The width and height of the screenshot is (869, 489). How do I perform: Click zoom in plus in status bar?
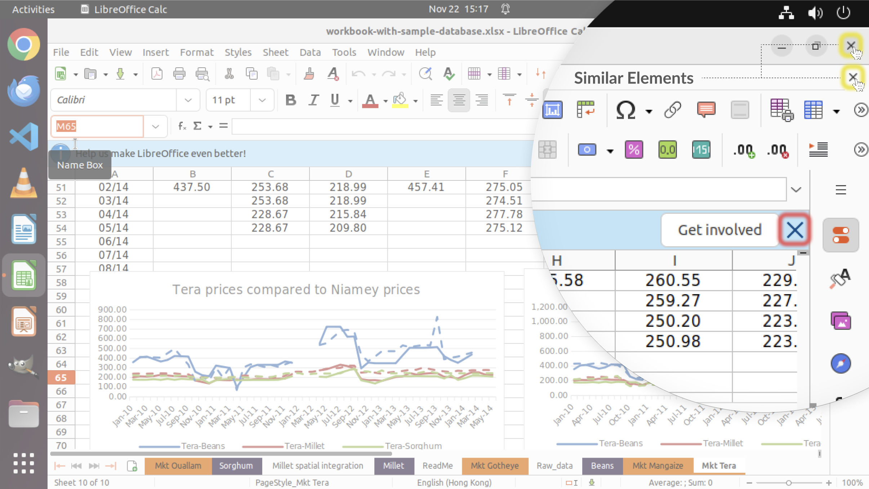click(x=828, y=483)
